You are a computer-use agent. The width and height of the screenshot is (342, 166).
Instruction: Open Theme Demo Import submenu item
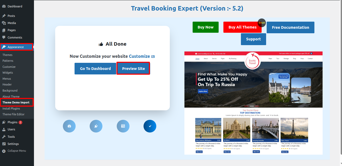[16, 102]
